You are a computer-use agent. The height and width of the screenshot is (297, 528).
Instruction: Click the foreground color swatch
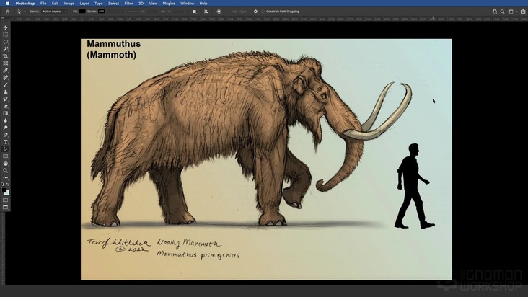point(4,190)
